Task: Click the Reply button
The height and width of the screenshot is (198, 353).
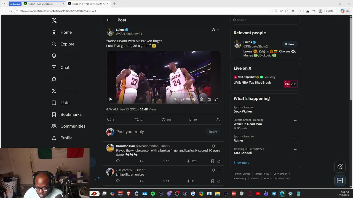Action: [213, 132]
